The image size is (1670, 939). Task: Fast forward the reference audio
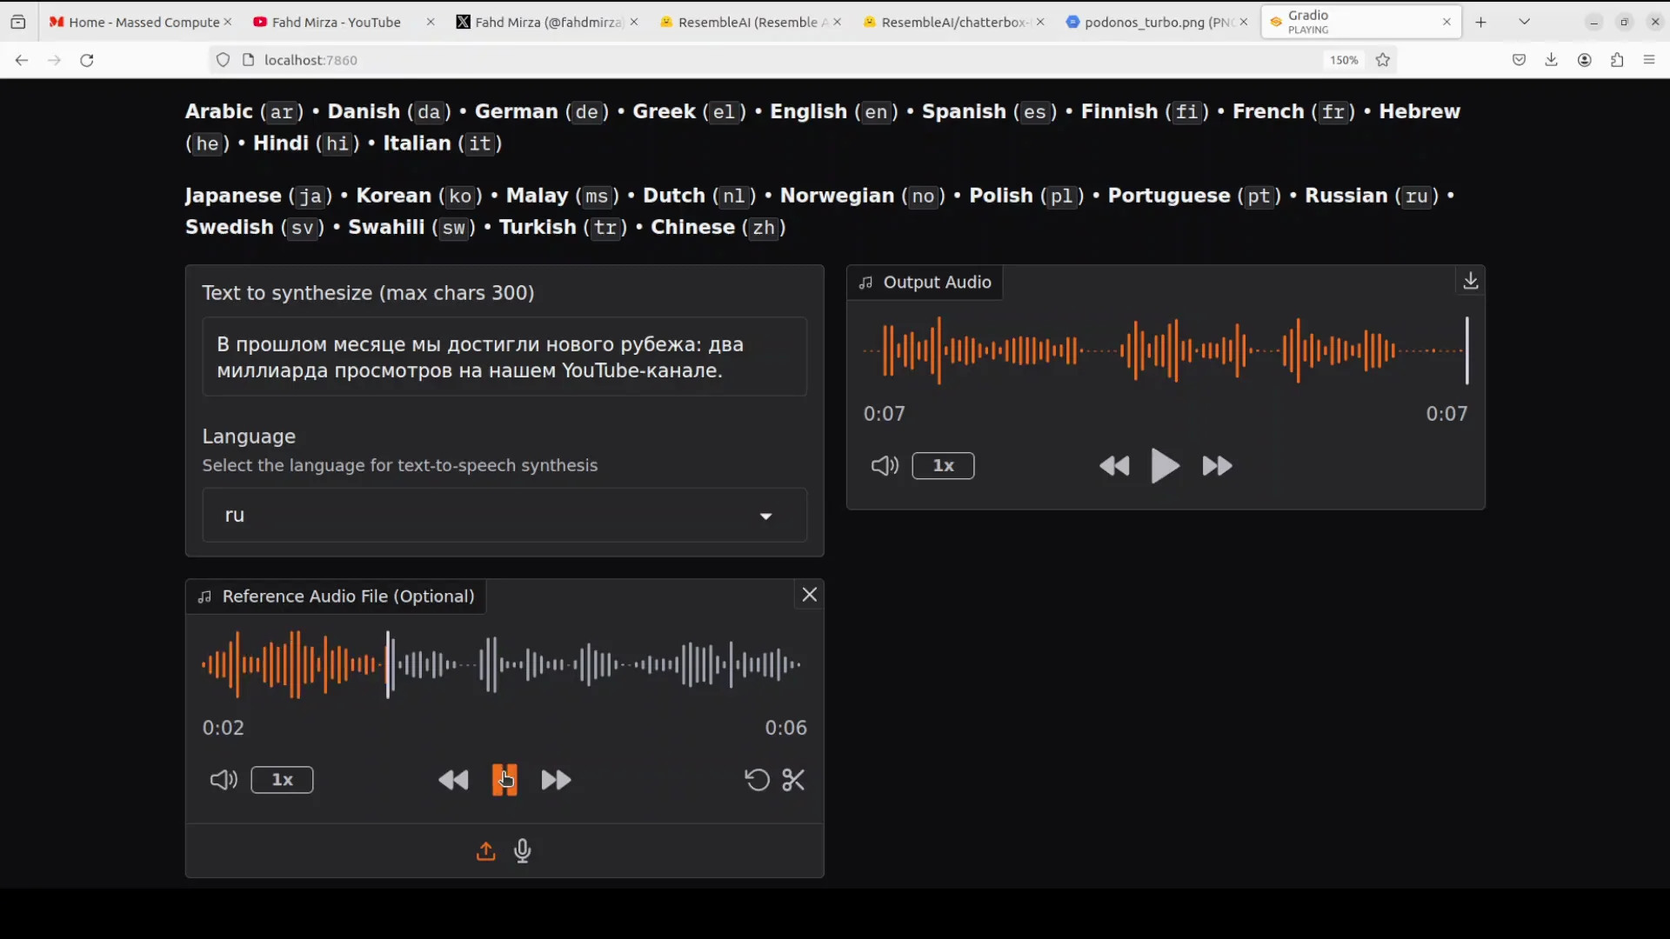556,780
